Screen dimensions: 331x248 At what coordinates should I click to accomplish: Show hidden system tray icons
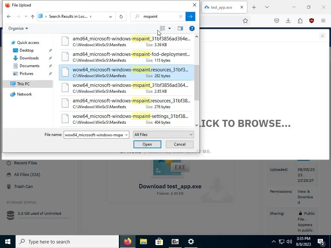click(273, 242)
